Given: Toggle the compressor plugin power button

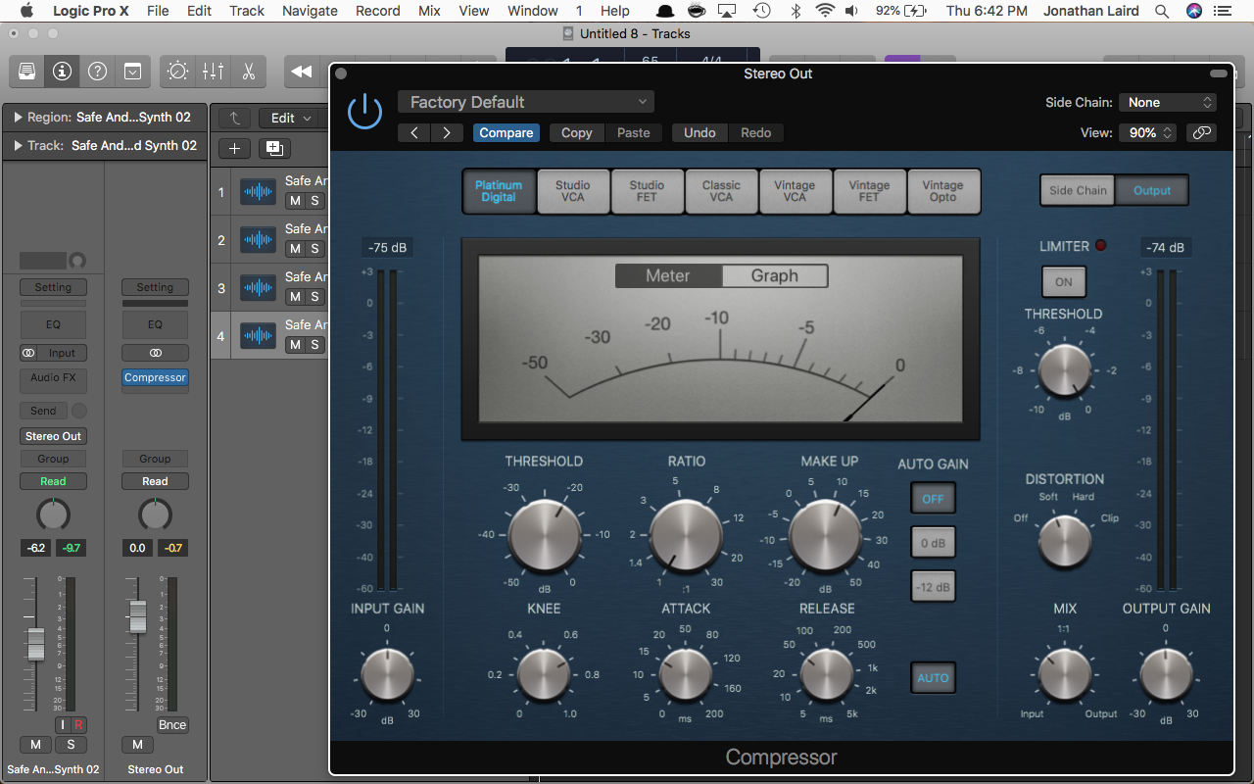Looking at the screenshot, I should tap(365, 111).
